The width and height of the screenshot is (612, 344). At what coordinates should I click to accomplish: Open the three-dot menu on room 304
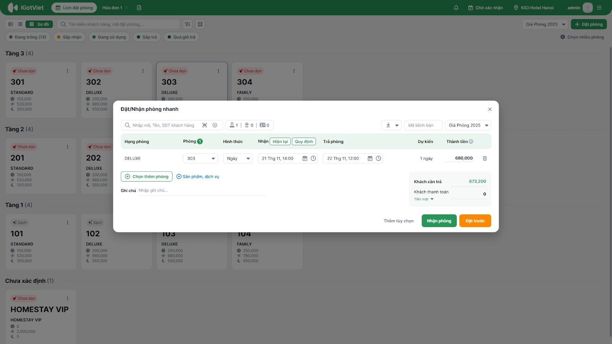[294, 71]
